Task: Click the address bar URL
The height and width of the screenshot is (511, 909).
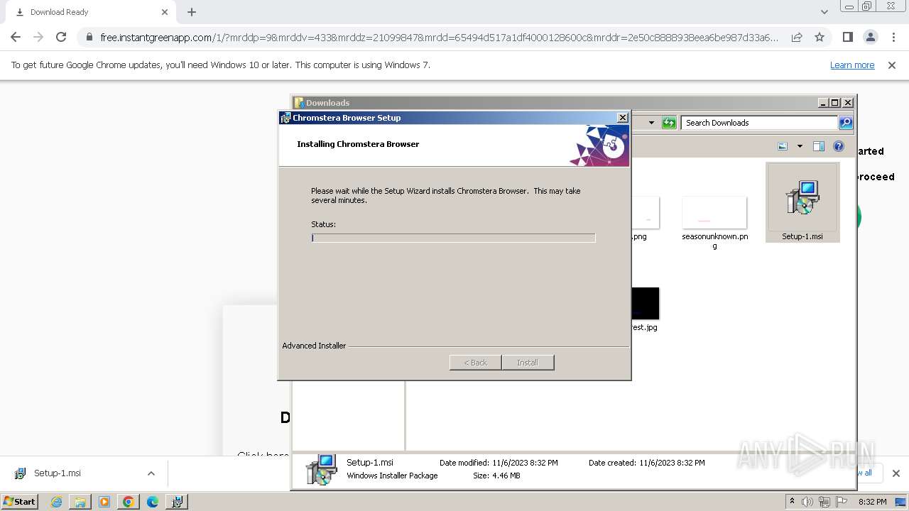Action: pos(439,37)
